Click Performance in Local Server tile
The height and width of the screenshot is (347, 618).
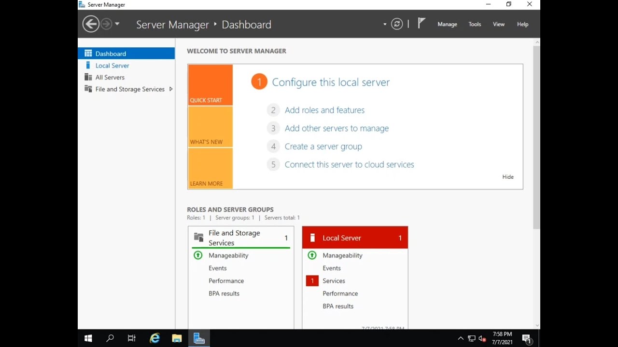point(340,294)
